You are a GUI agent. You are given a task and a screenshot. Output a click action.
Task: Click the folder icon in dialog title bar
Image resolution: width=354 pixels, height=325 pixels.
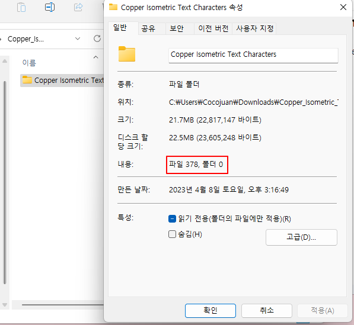pyautogui.click(x=113, y=7)
